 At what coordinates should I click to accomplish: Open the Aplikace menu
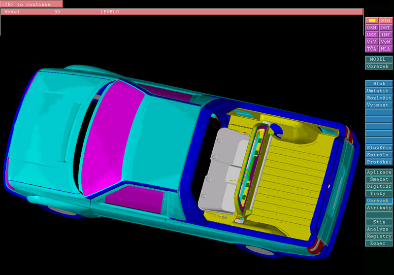(x=379, y=172)
